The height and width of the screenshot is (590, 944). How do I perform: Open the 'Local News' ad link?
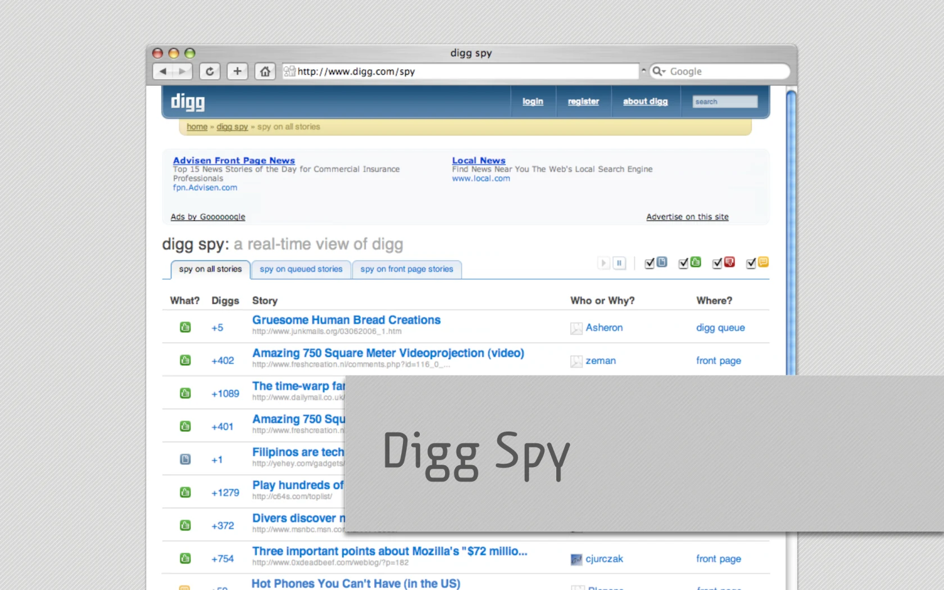tap(479, 160)
